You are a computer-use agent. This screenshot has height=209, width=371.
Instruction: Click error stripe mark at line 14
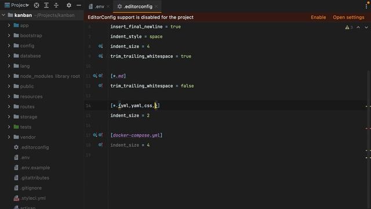pos(368,106)
